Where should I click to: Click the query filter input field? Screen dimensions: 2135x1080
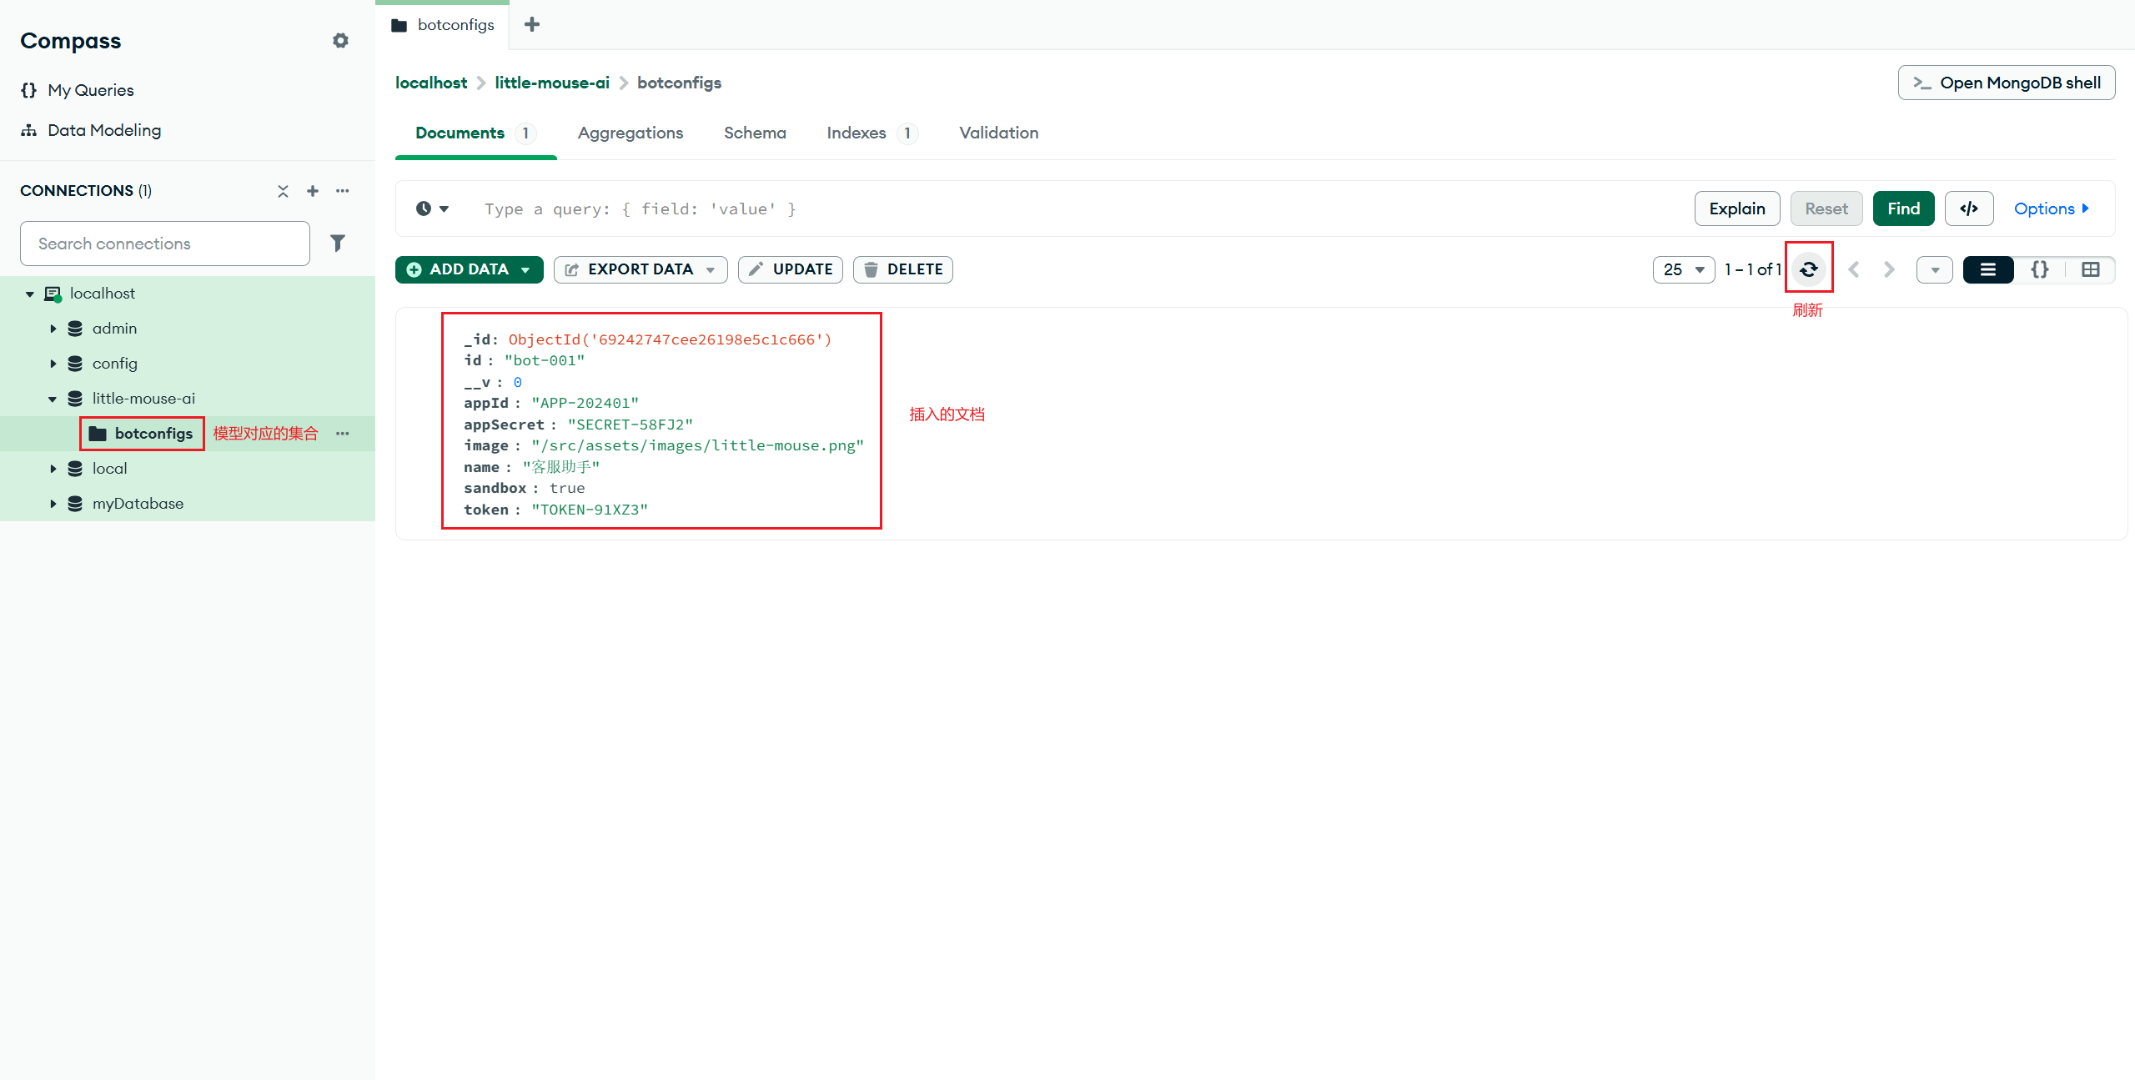[1001, 208]
